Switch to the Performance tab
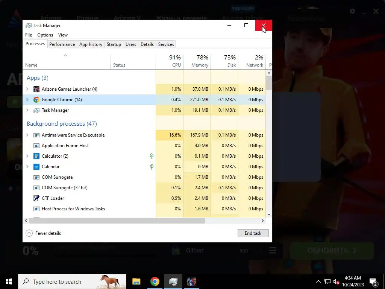The image size is (385, 289). 62,44
